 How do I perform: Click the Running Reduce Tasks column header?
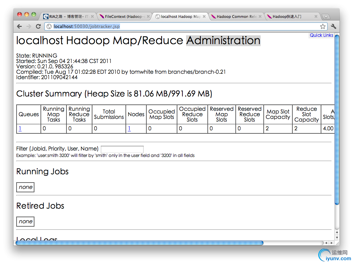79,114
